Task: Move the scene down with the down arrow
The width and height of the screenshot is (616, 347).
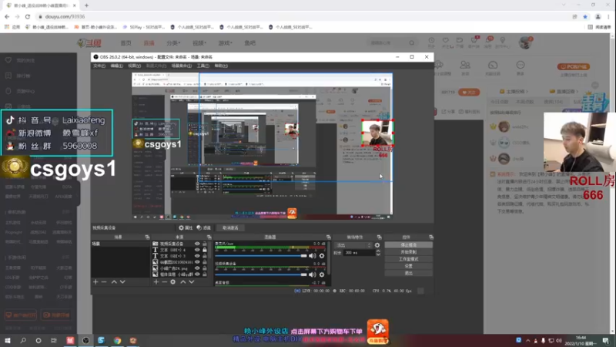Action: [x=122, y=281]
